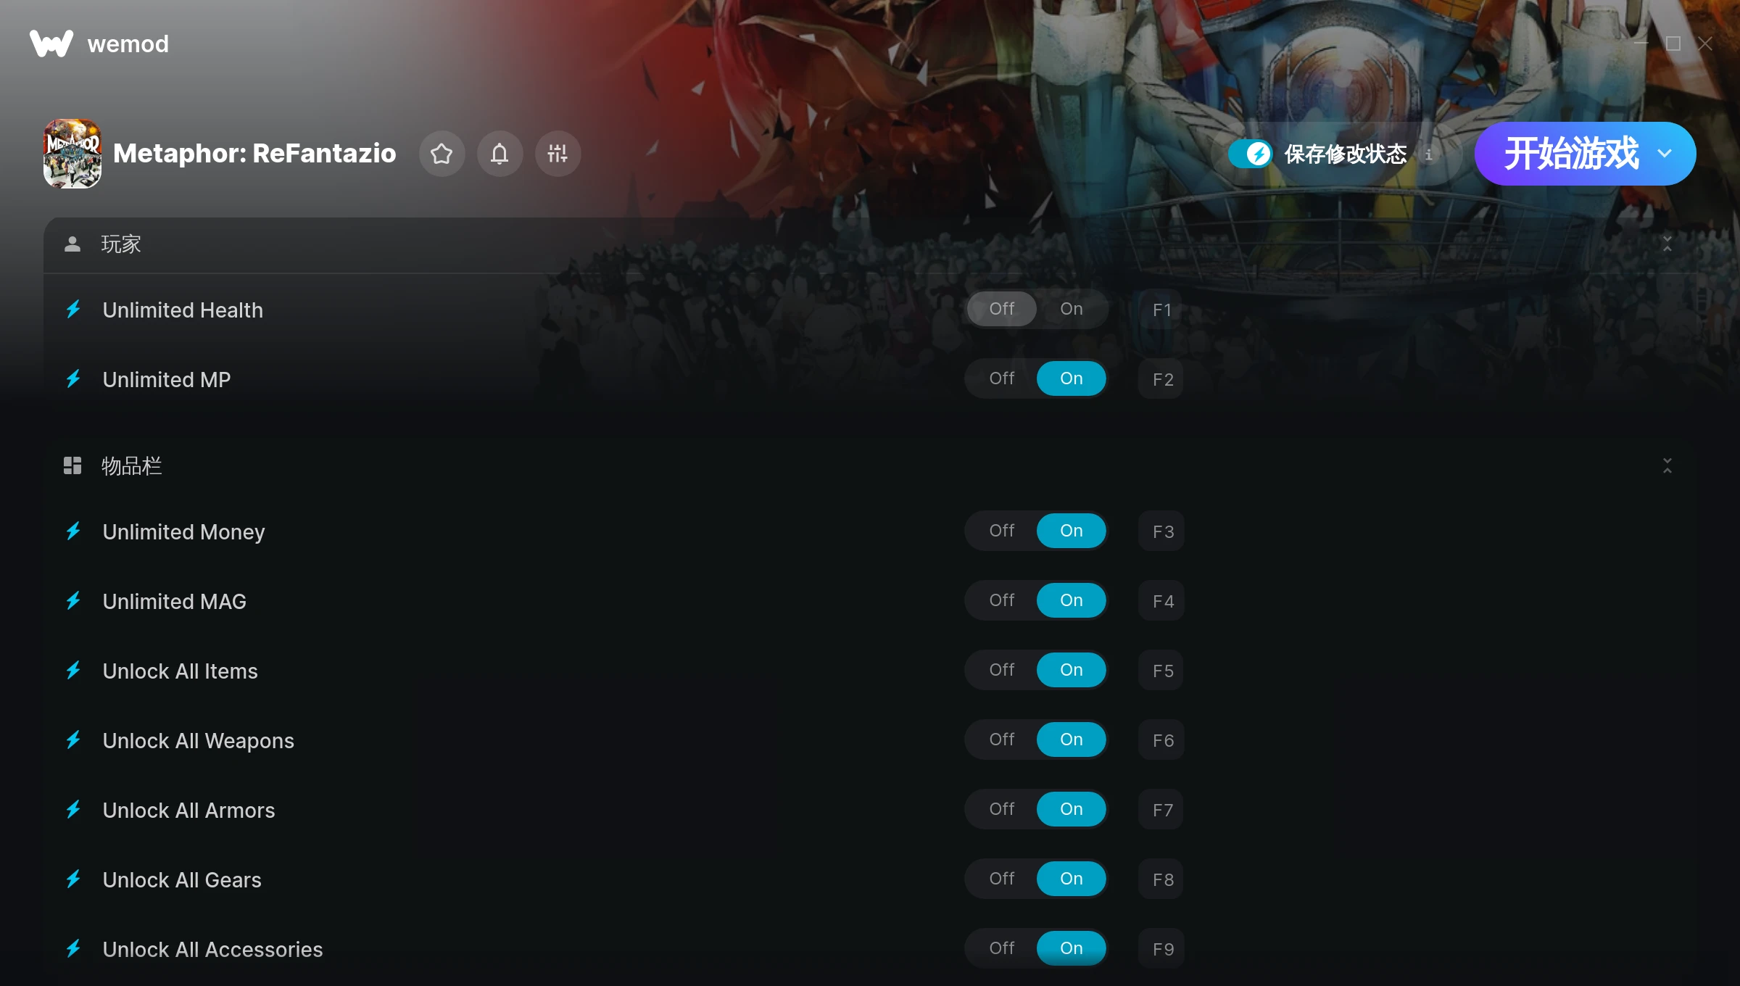
Task: Click the lightning bolt icon next to Unlimited MP
Action: (74, 379)
